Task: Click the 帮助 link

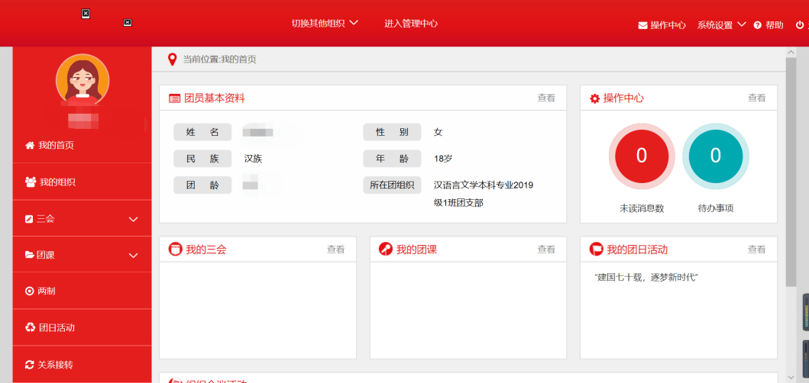Action: (775, 25)
